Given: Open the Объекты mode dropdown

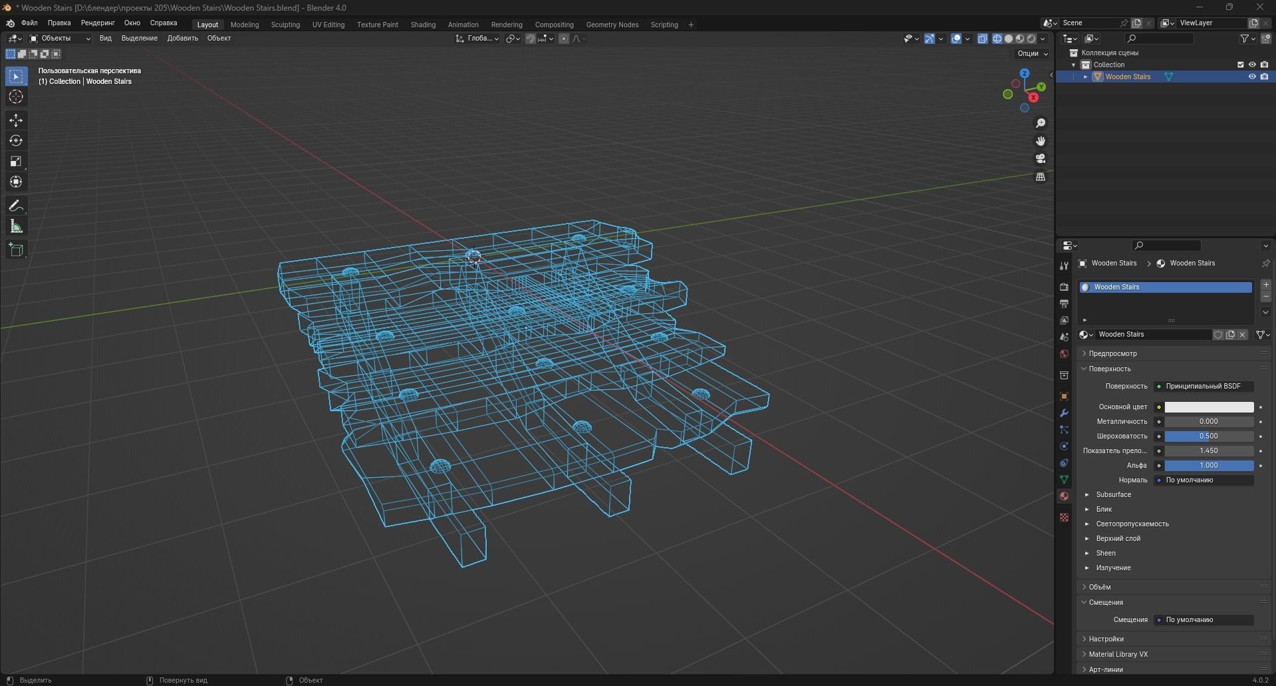Looking at the screenshot, I should [x=60, y=39].
